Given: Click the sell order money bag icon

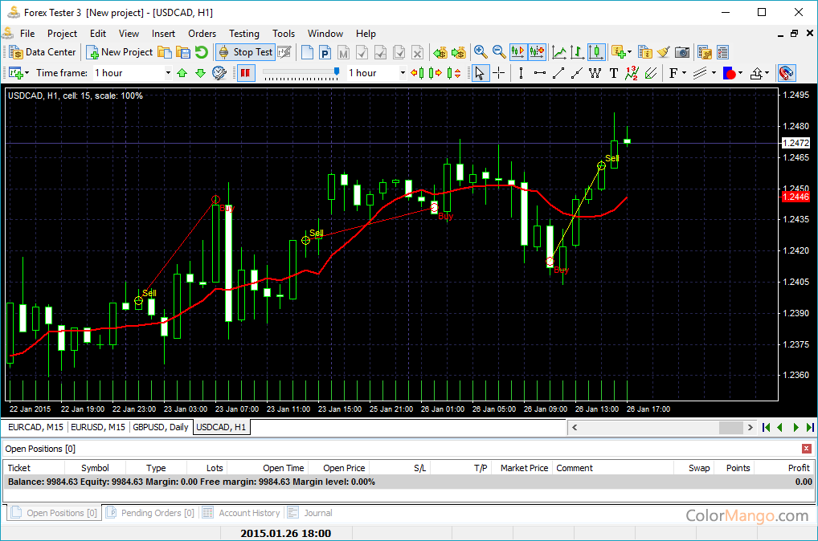Looking at the screenshot, I should 440,52.
